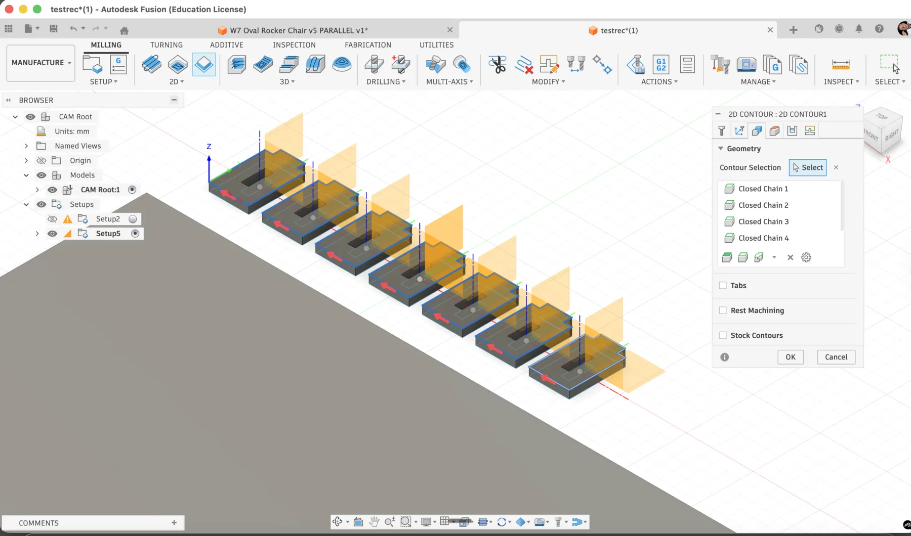Open the Heights tab of the 2D Contour dialog

click(x=775, y=130)
